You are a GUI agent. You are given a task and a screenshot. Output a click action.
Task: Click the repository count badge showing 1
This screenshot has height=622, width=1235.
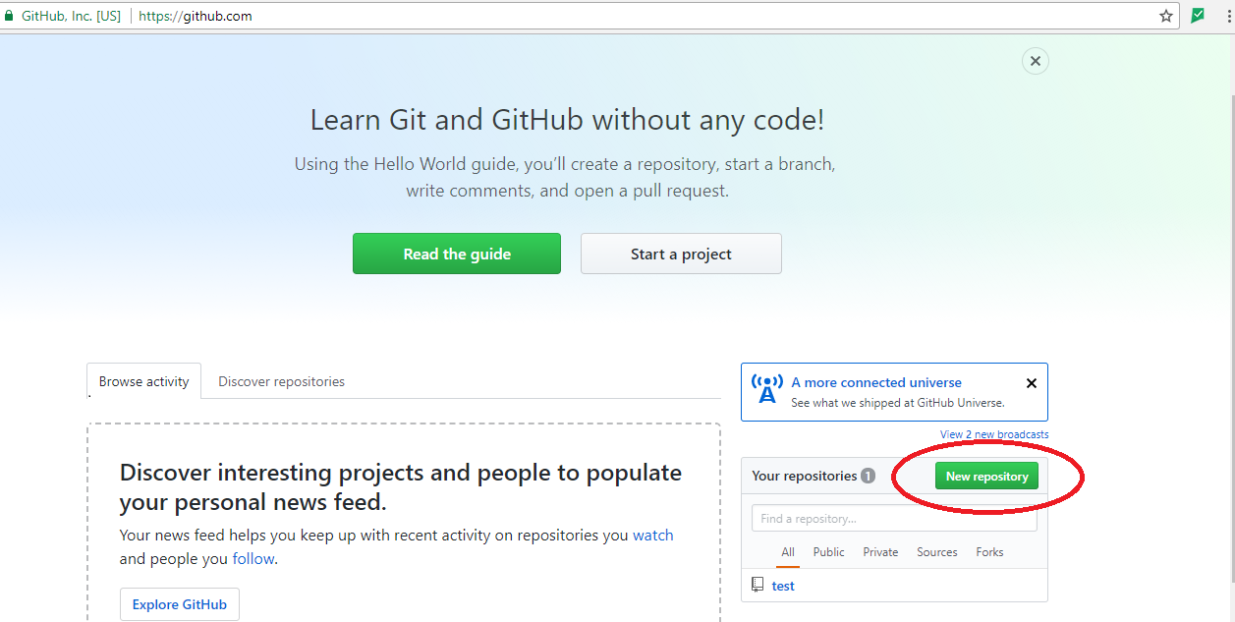click(x=867, y=476)
